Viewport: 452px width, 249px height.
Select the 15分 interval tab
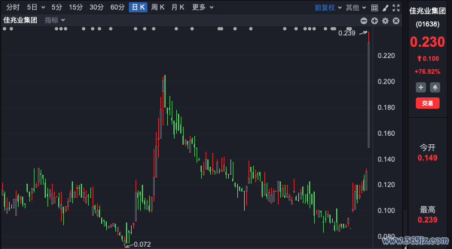click(x=76, y=7)
